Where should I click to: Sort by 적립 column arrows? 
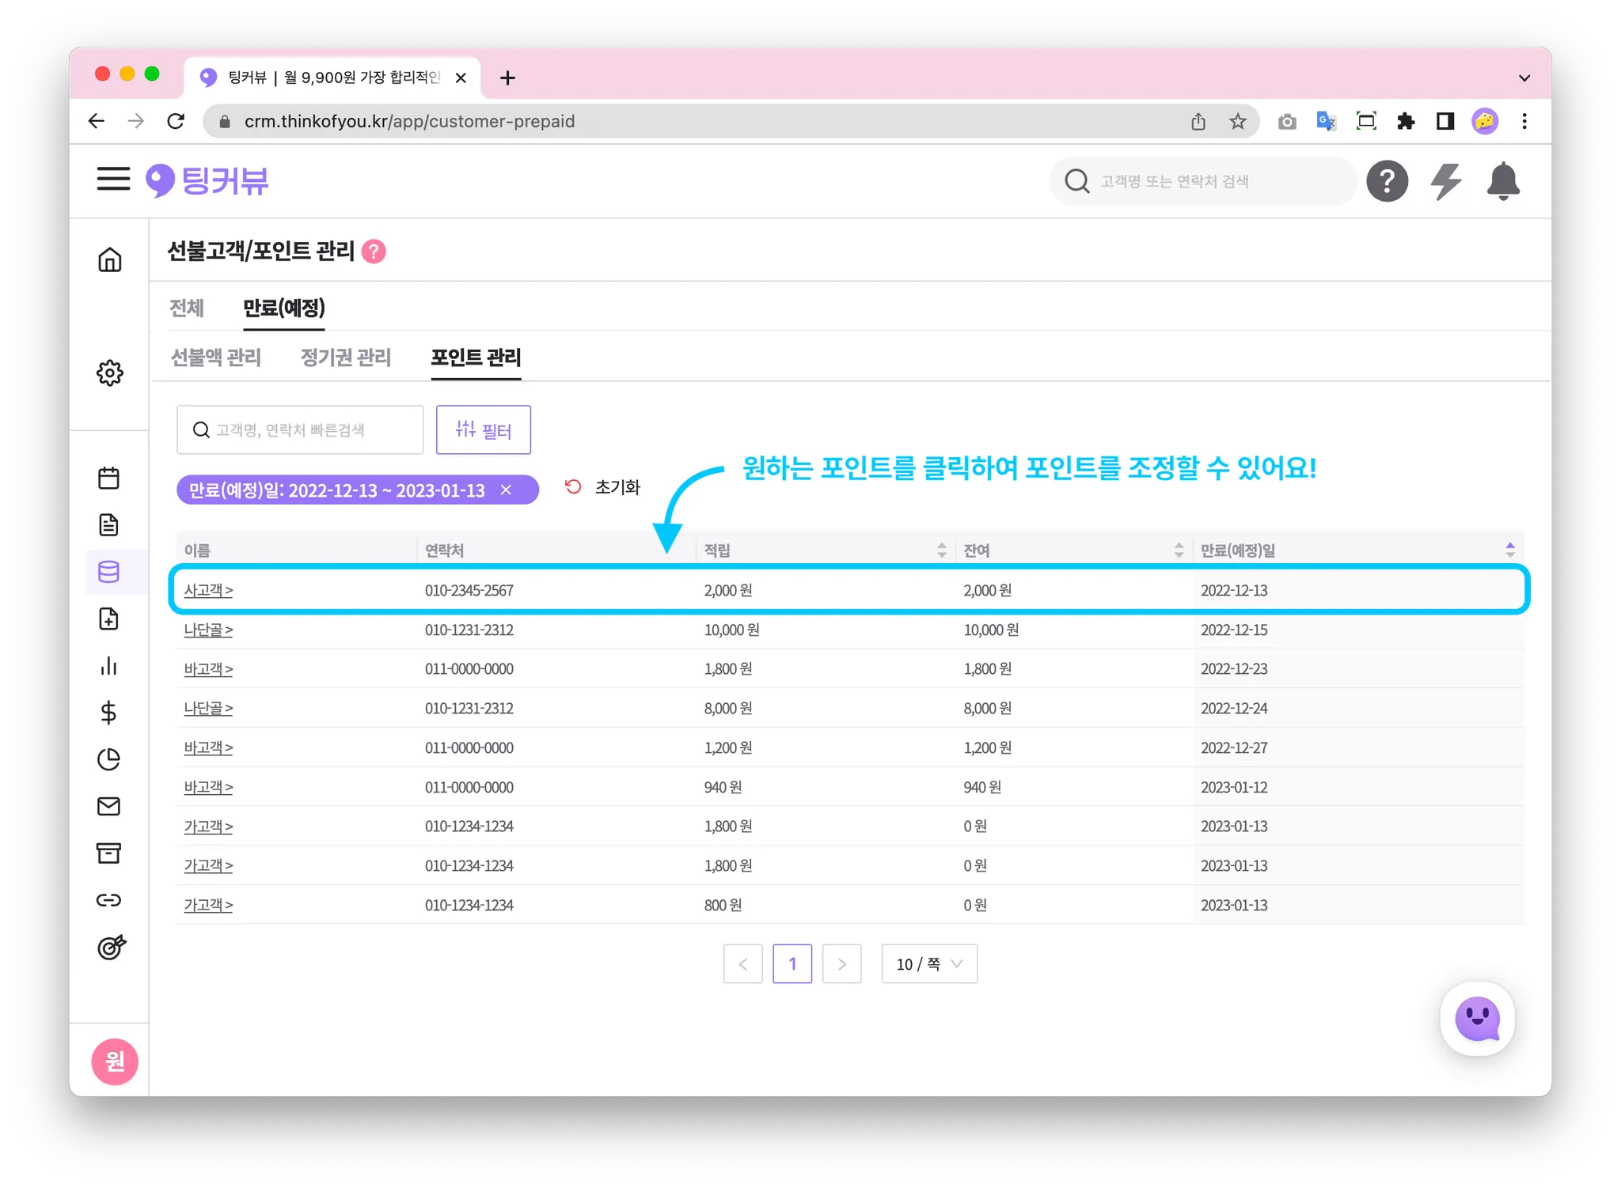point(941,550)
